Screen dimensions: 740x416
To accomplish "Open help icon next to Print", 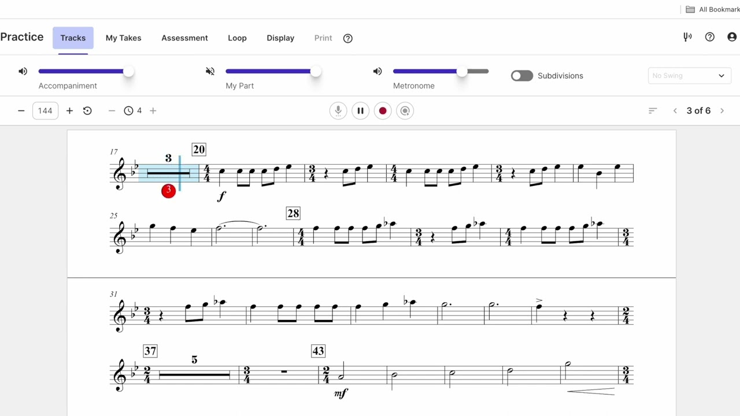I will tap(348, 38).
